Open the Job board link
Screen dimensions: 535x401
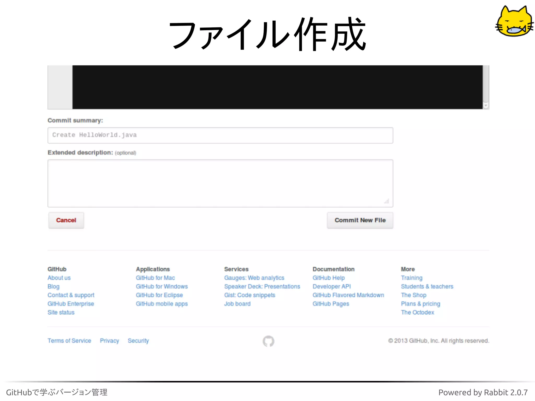click(x=237, y=304)
